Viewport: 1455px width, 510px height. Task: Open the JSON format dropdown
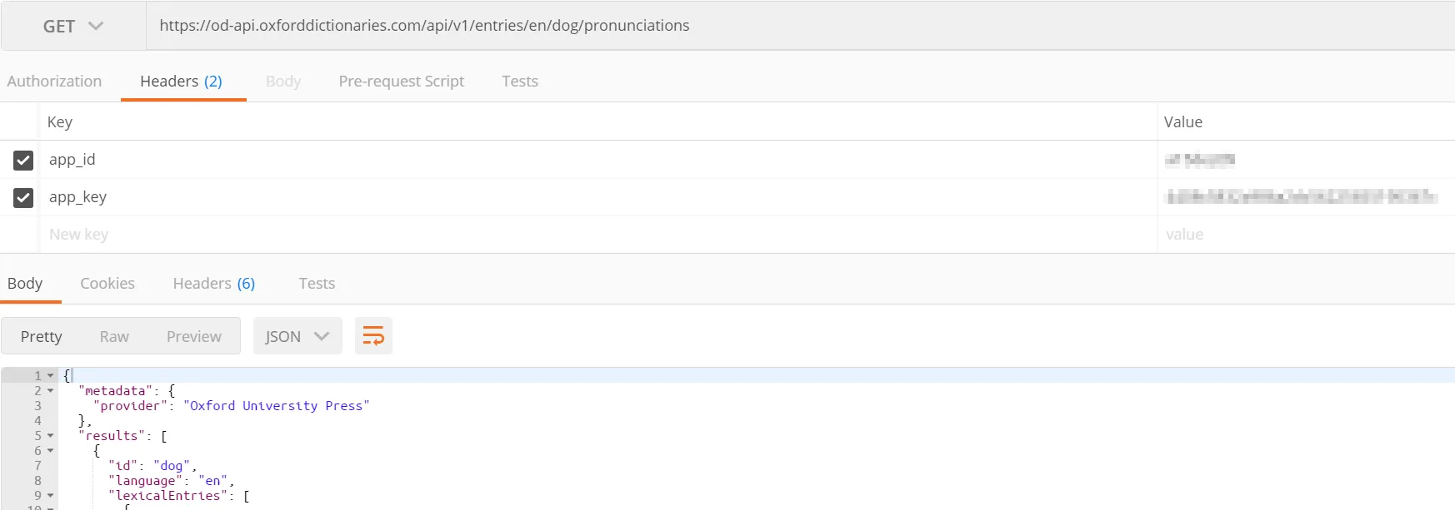tap(297, 336)
